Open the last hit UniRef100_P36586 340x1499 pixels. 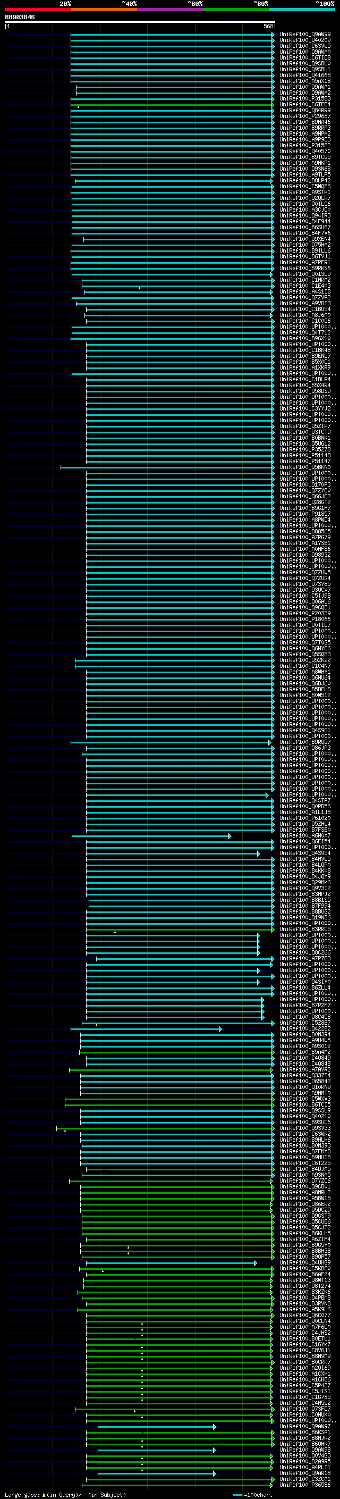305,1485
